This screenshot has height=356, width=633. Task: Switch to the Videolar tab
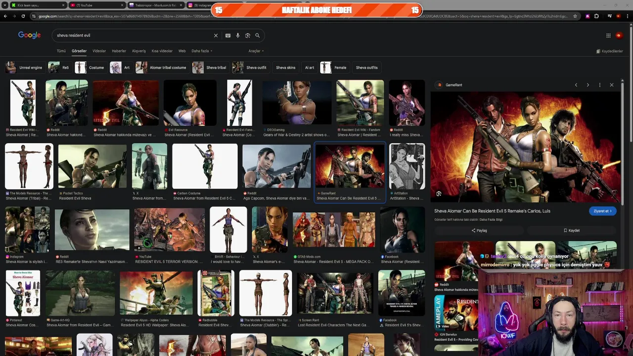(x=99, y=51)
